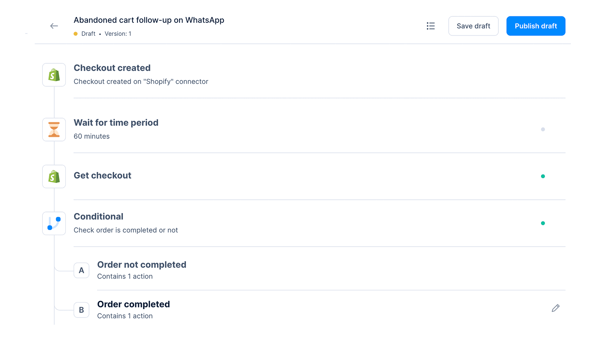Select the Shopify icon on Checkout created trigger

[54, 75]
